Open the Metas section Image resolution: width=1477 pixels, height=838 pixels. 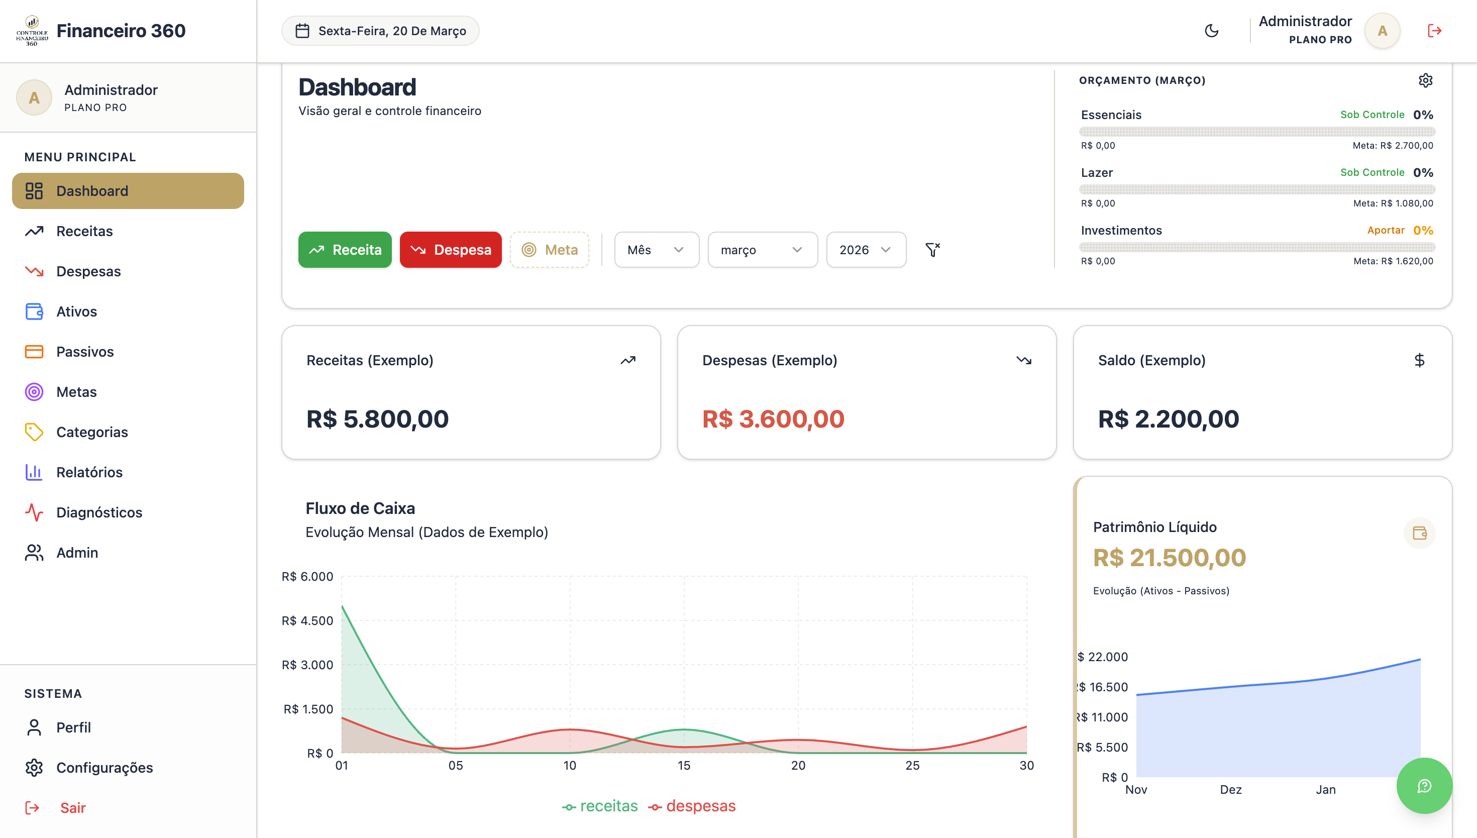coord(76,392)
